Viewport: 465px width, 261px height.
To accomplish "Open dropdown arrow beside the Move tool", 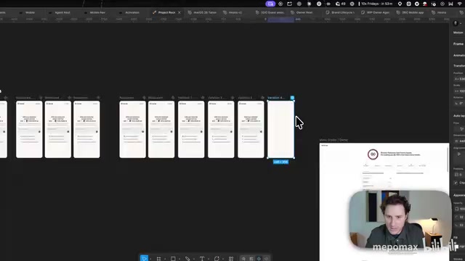I will point(150,260).
